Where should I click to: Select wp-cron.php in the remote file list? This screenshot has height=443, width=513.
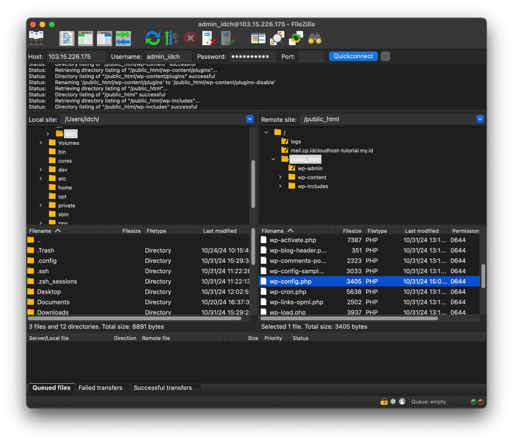(x=369, y=292)
